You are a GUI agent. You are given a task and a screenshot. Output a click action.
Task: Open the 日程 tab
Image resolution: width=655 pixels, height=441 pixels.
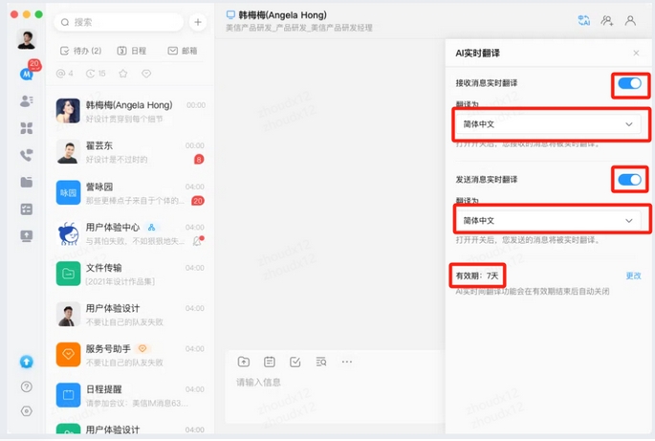click(x=132, y=51)
